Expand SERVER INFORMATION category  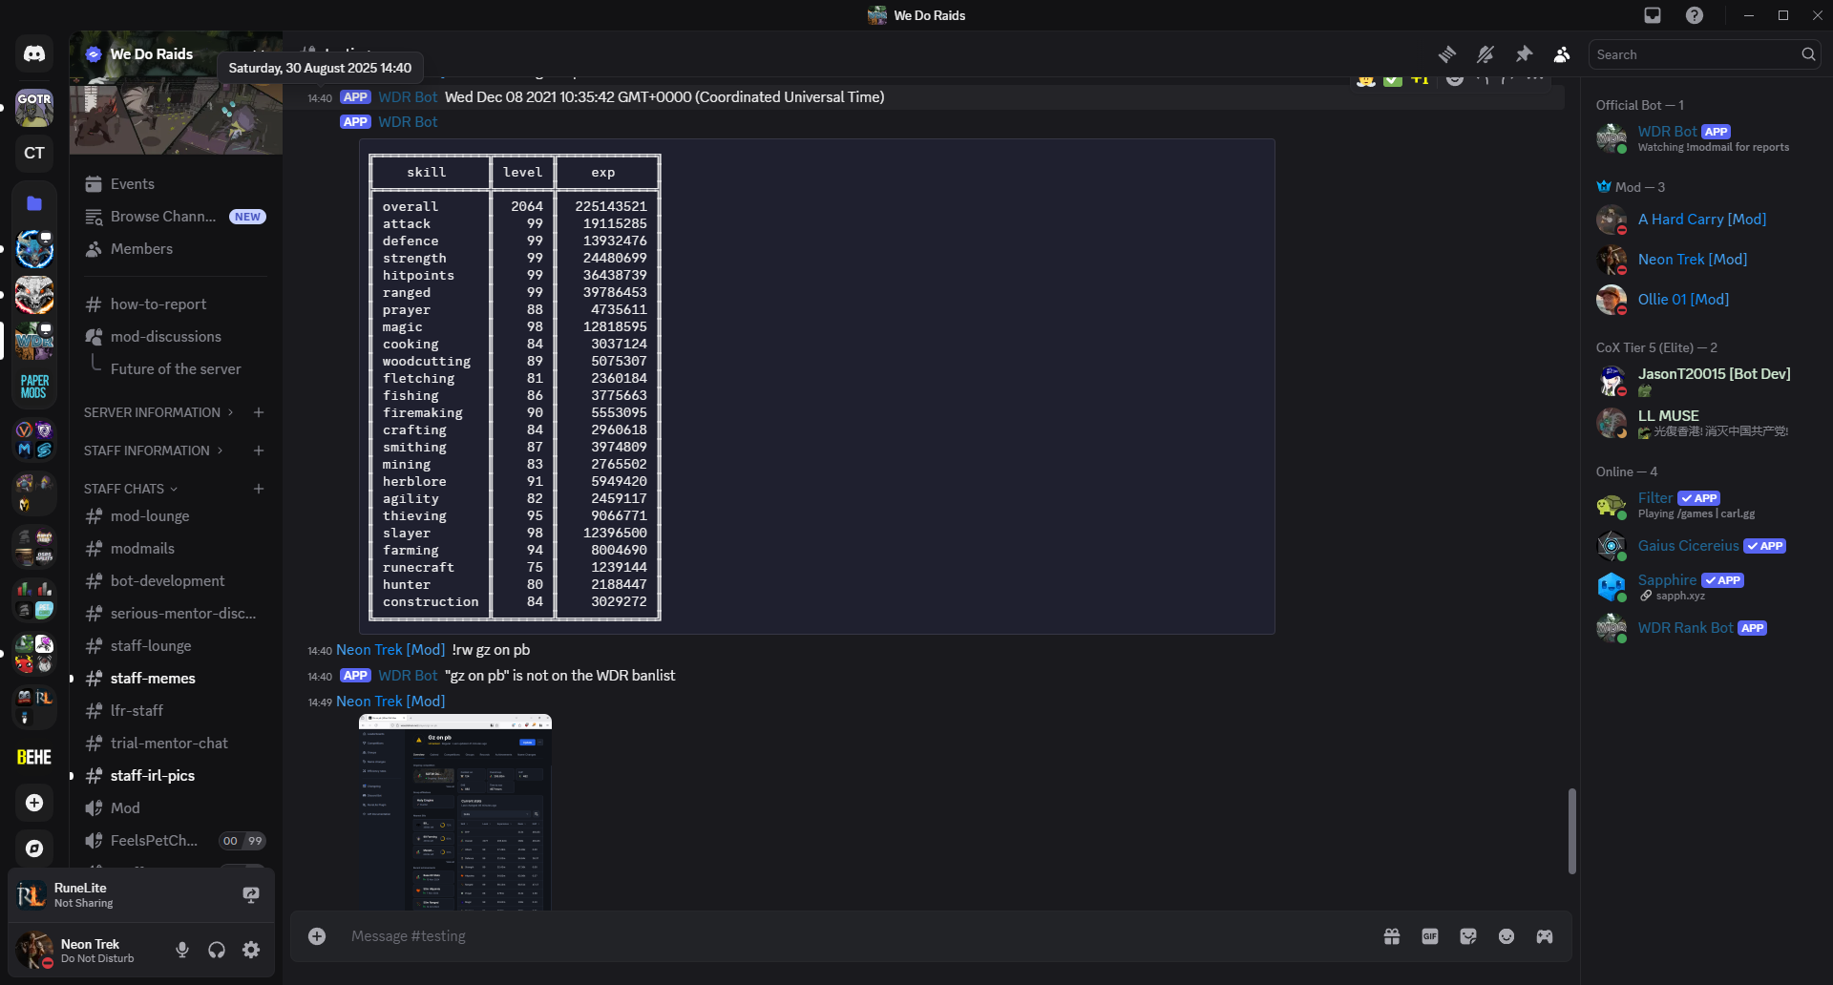pos(158,412)
